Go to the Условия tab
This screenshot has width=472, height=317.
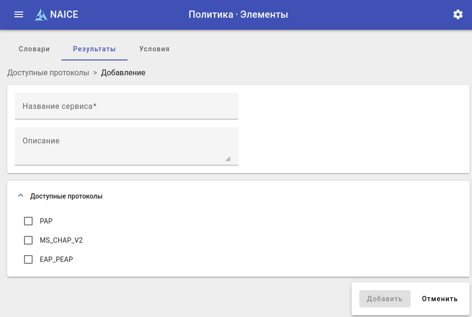coord(154,49)
